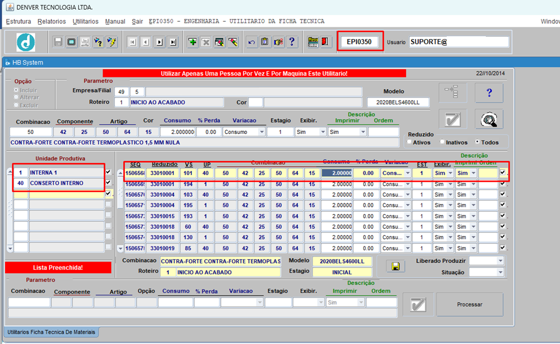Click the Undo arrow toolbar icon
560x344 pixels.
(252, 42)
